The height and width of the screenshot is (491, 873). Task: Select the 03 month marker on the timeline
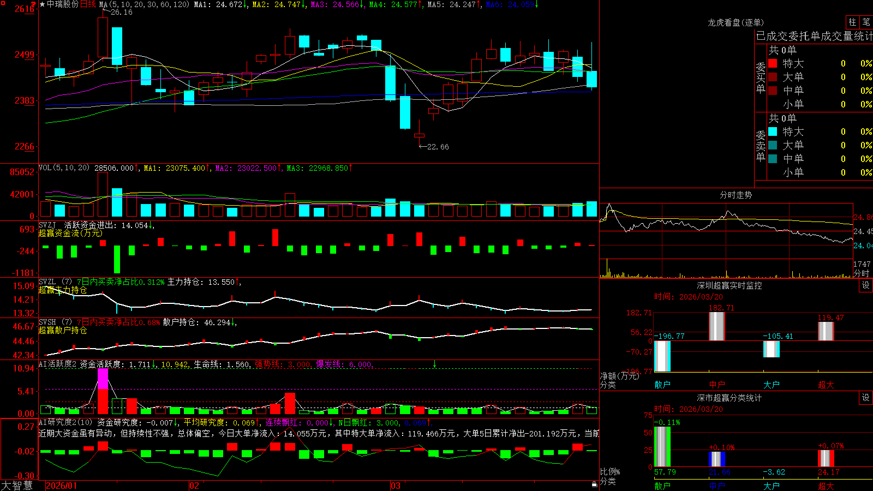(396, 486)
